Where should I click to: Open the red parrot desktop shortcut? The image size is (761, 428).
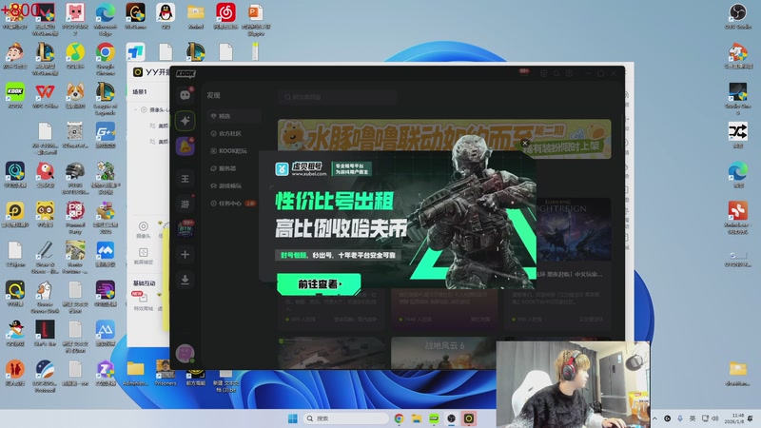(x=45, y=174)
